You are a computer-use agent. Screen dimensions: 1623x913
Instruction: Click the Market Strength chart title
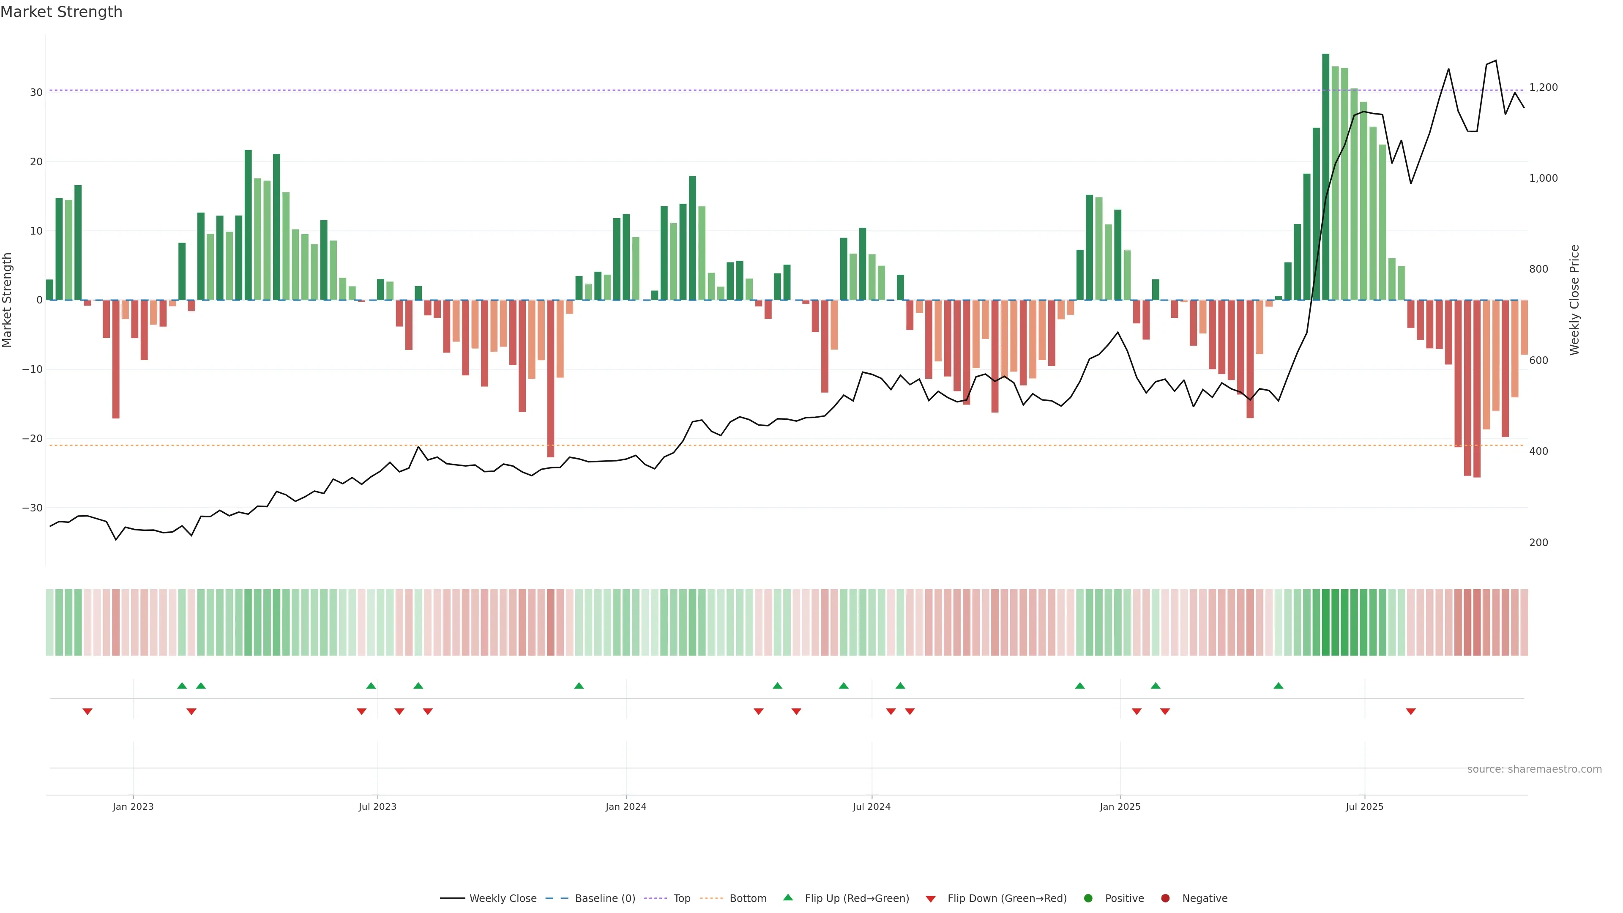coord(61,12)
